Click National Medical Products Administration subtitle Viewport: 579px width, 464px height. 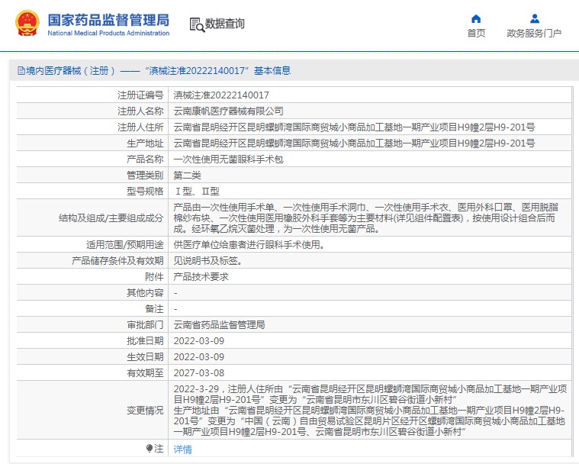[x=108, y=34]
